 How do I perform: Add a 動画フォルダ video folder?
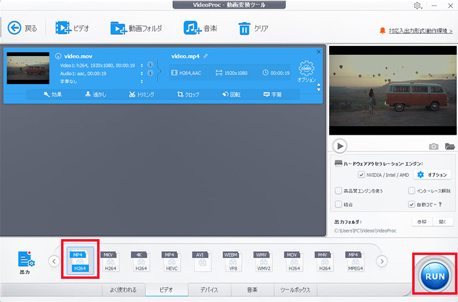(136, 28)
